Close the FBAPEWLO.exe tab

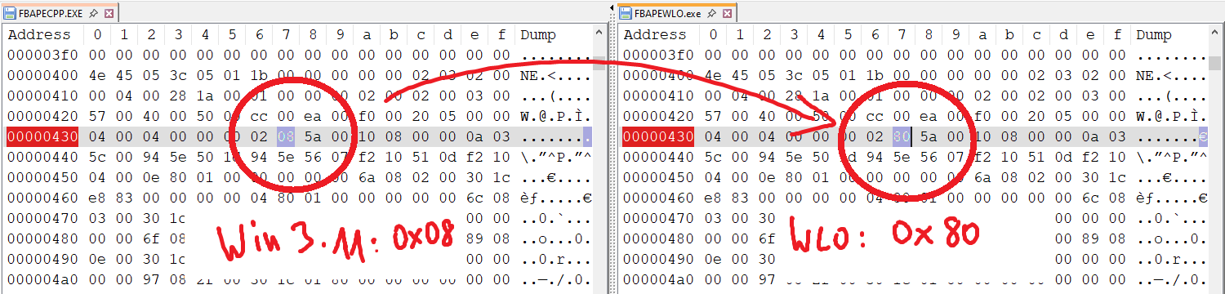[728, 14]
